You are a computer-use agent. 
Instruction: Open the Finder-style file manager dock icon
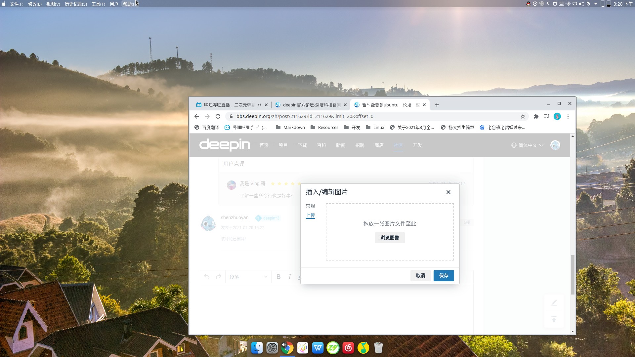point(257,348)
